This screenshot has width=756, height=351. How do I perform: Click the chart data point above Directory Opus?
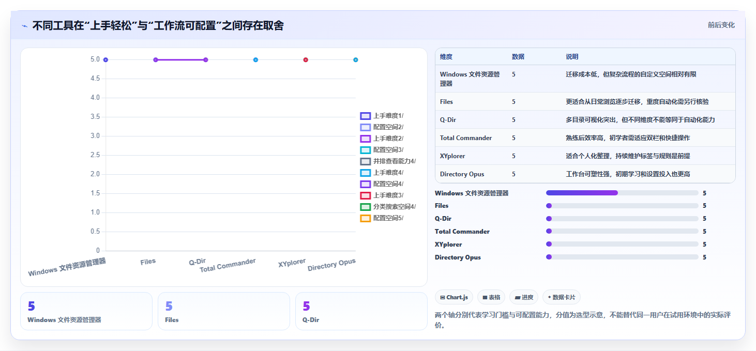tap(356, 60)
